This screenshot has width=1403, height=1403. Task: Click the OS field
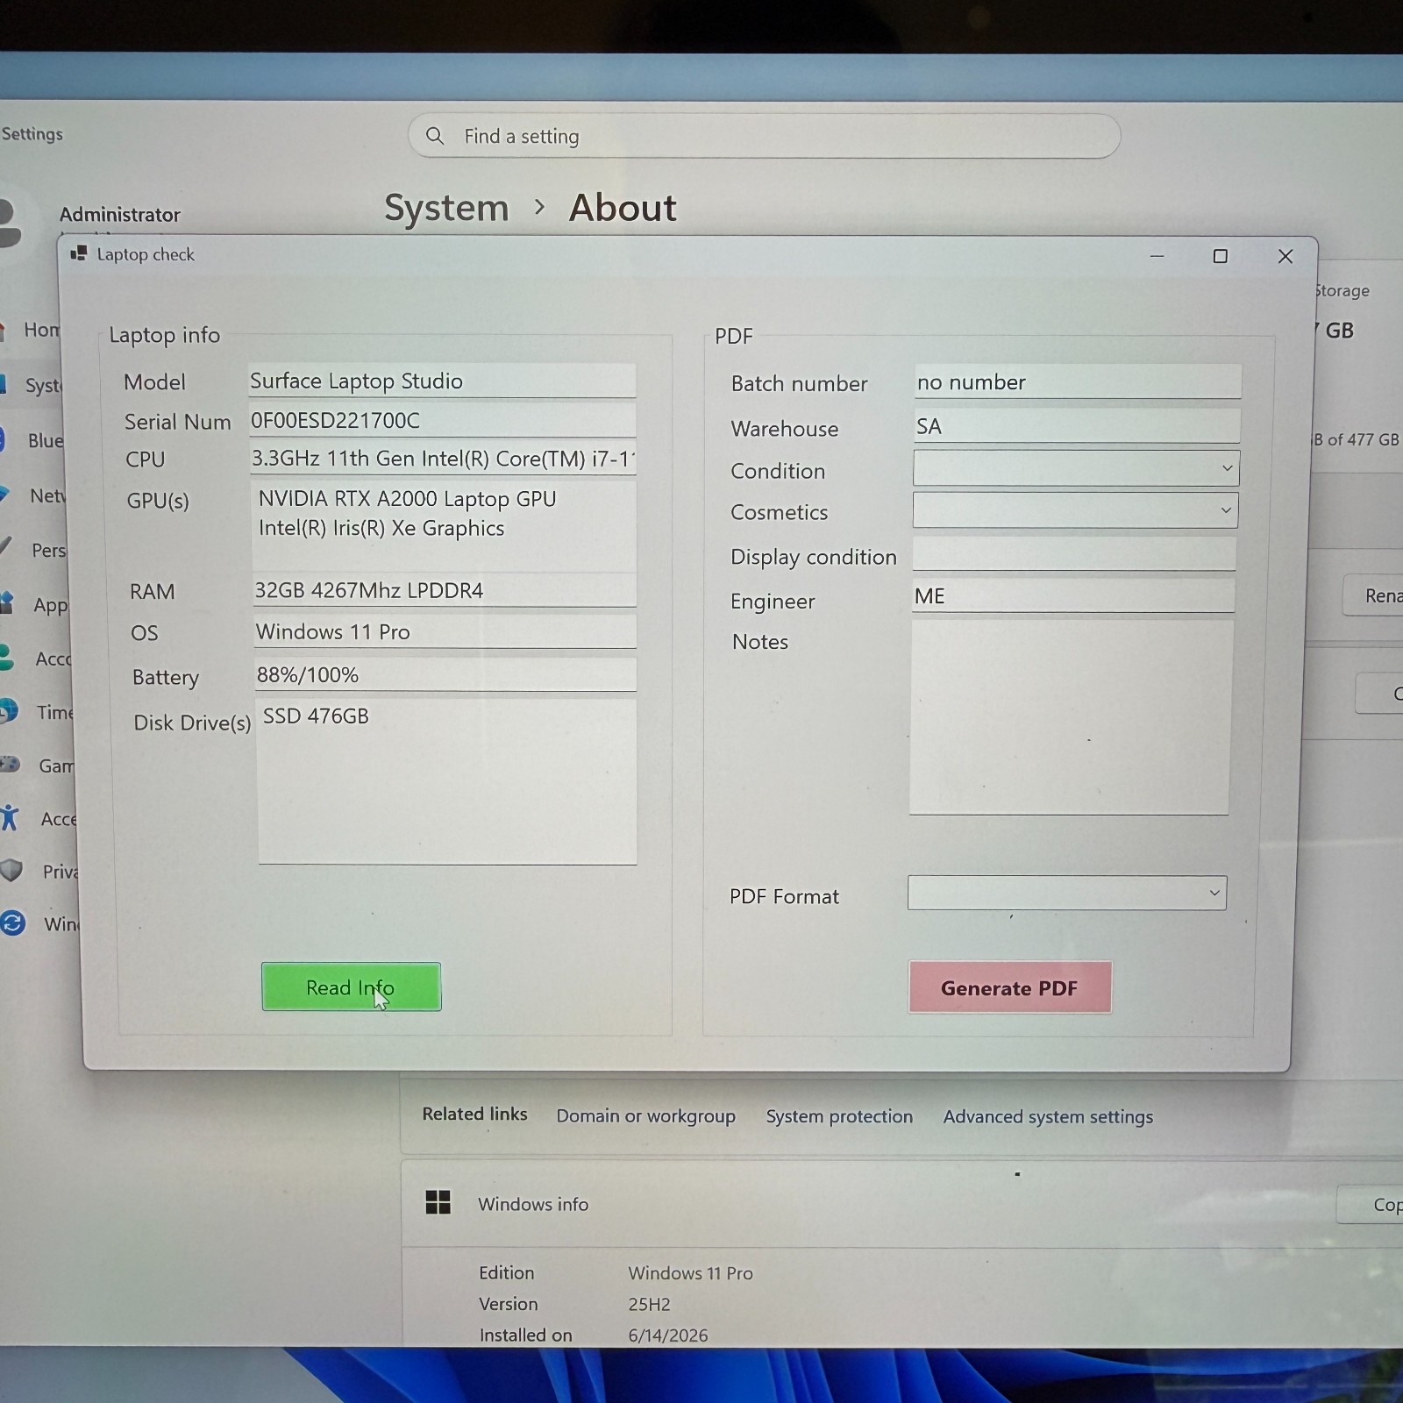coord(445,631)
